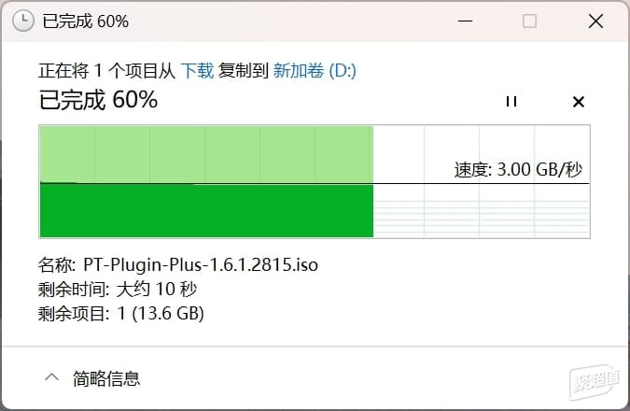
Task: Click the dark green filled progress area
Action: point(206,211)
